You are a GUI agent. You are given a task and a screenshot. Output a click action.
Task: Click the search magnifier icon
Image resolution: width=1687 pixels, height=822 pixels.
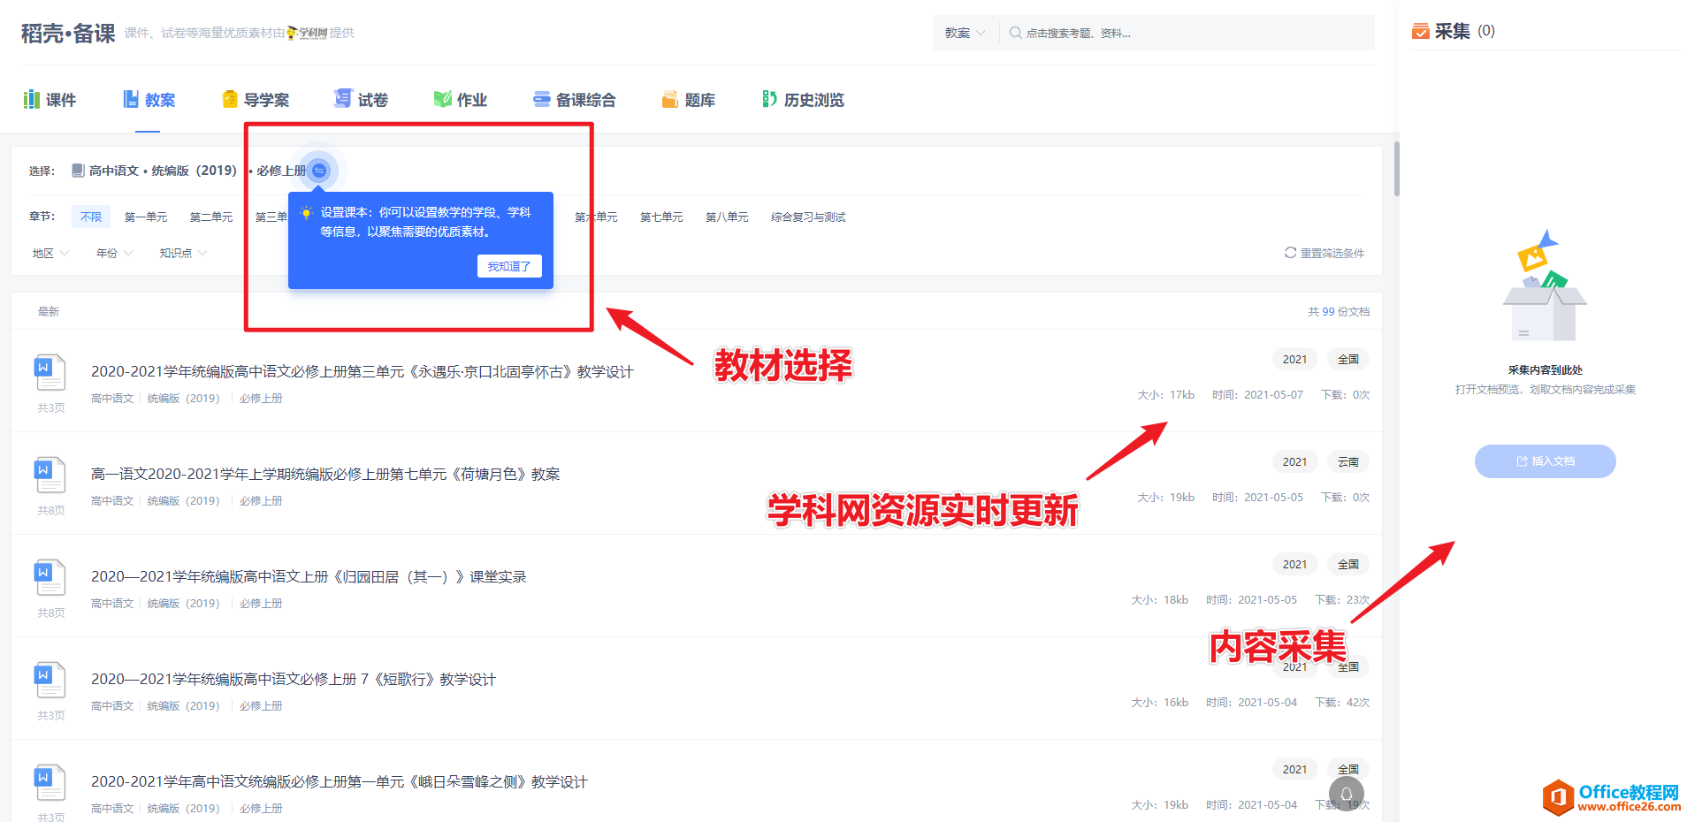(x=1016, y=33)
